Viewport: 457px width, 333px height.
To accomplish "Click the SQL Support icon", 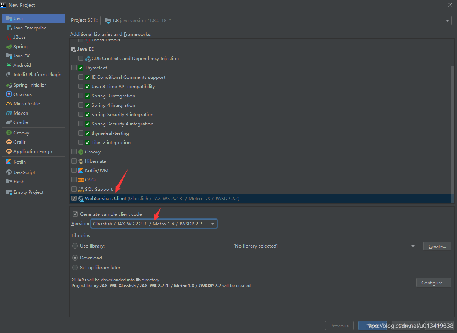I will pos(81,189).
